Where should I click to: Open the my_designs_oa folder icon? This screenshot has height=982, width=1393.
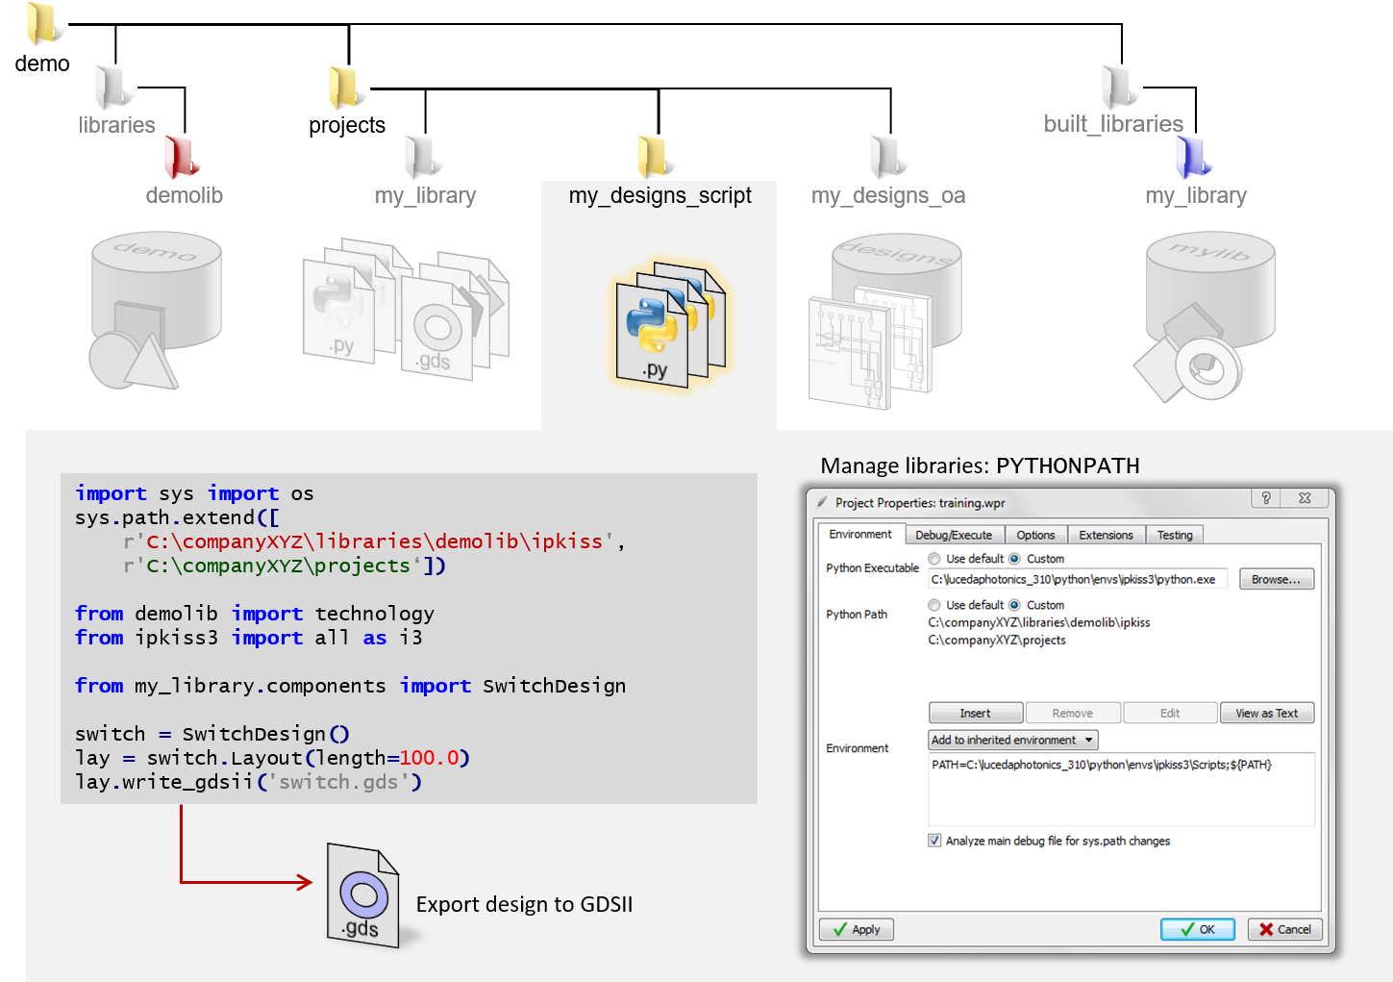[x=889, y=157]
